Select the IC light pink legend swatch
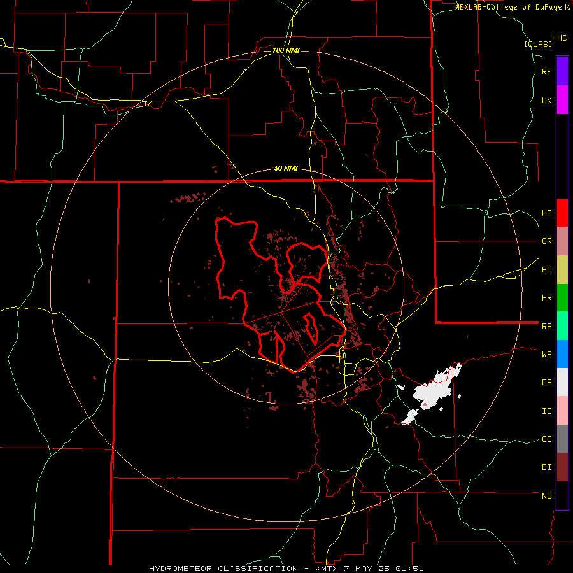The width and height of the screenshot is (573, 573). pos(562,411)
